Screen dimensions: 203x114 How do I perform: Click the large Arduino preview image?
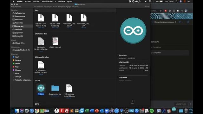pos(133,31)
